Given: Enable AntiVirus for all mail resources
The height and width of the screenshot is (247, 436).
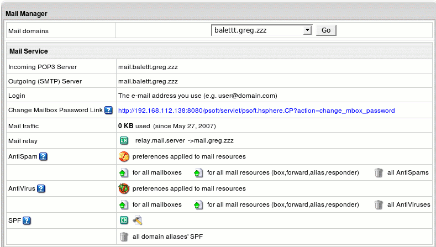Looking at the screenshot, I should pos(198,205).
